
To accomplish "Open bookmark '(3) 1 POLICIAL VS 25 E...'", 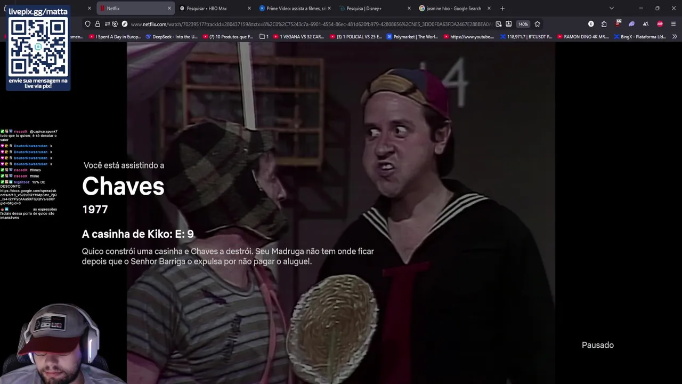I will pos(356,37).
